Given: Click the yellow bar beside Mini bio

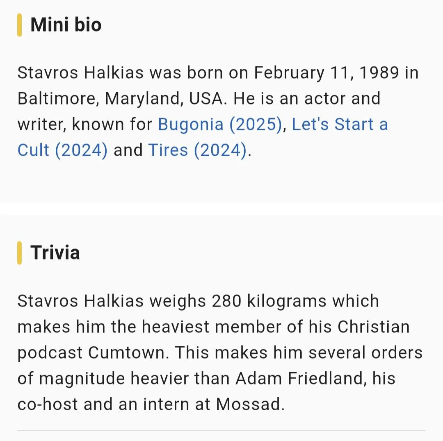Looking at the screenshot, I should tap(19, 25).
